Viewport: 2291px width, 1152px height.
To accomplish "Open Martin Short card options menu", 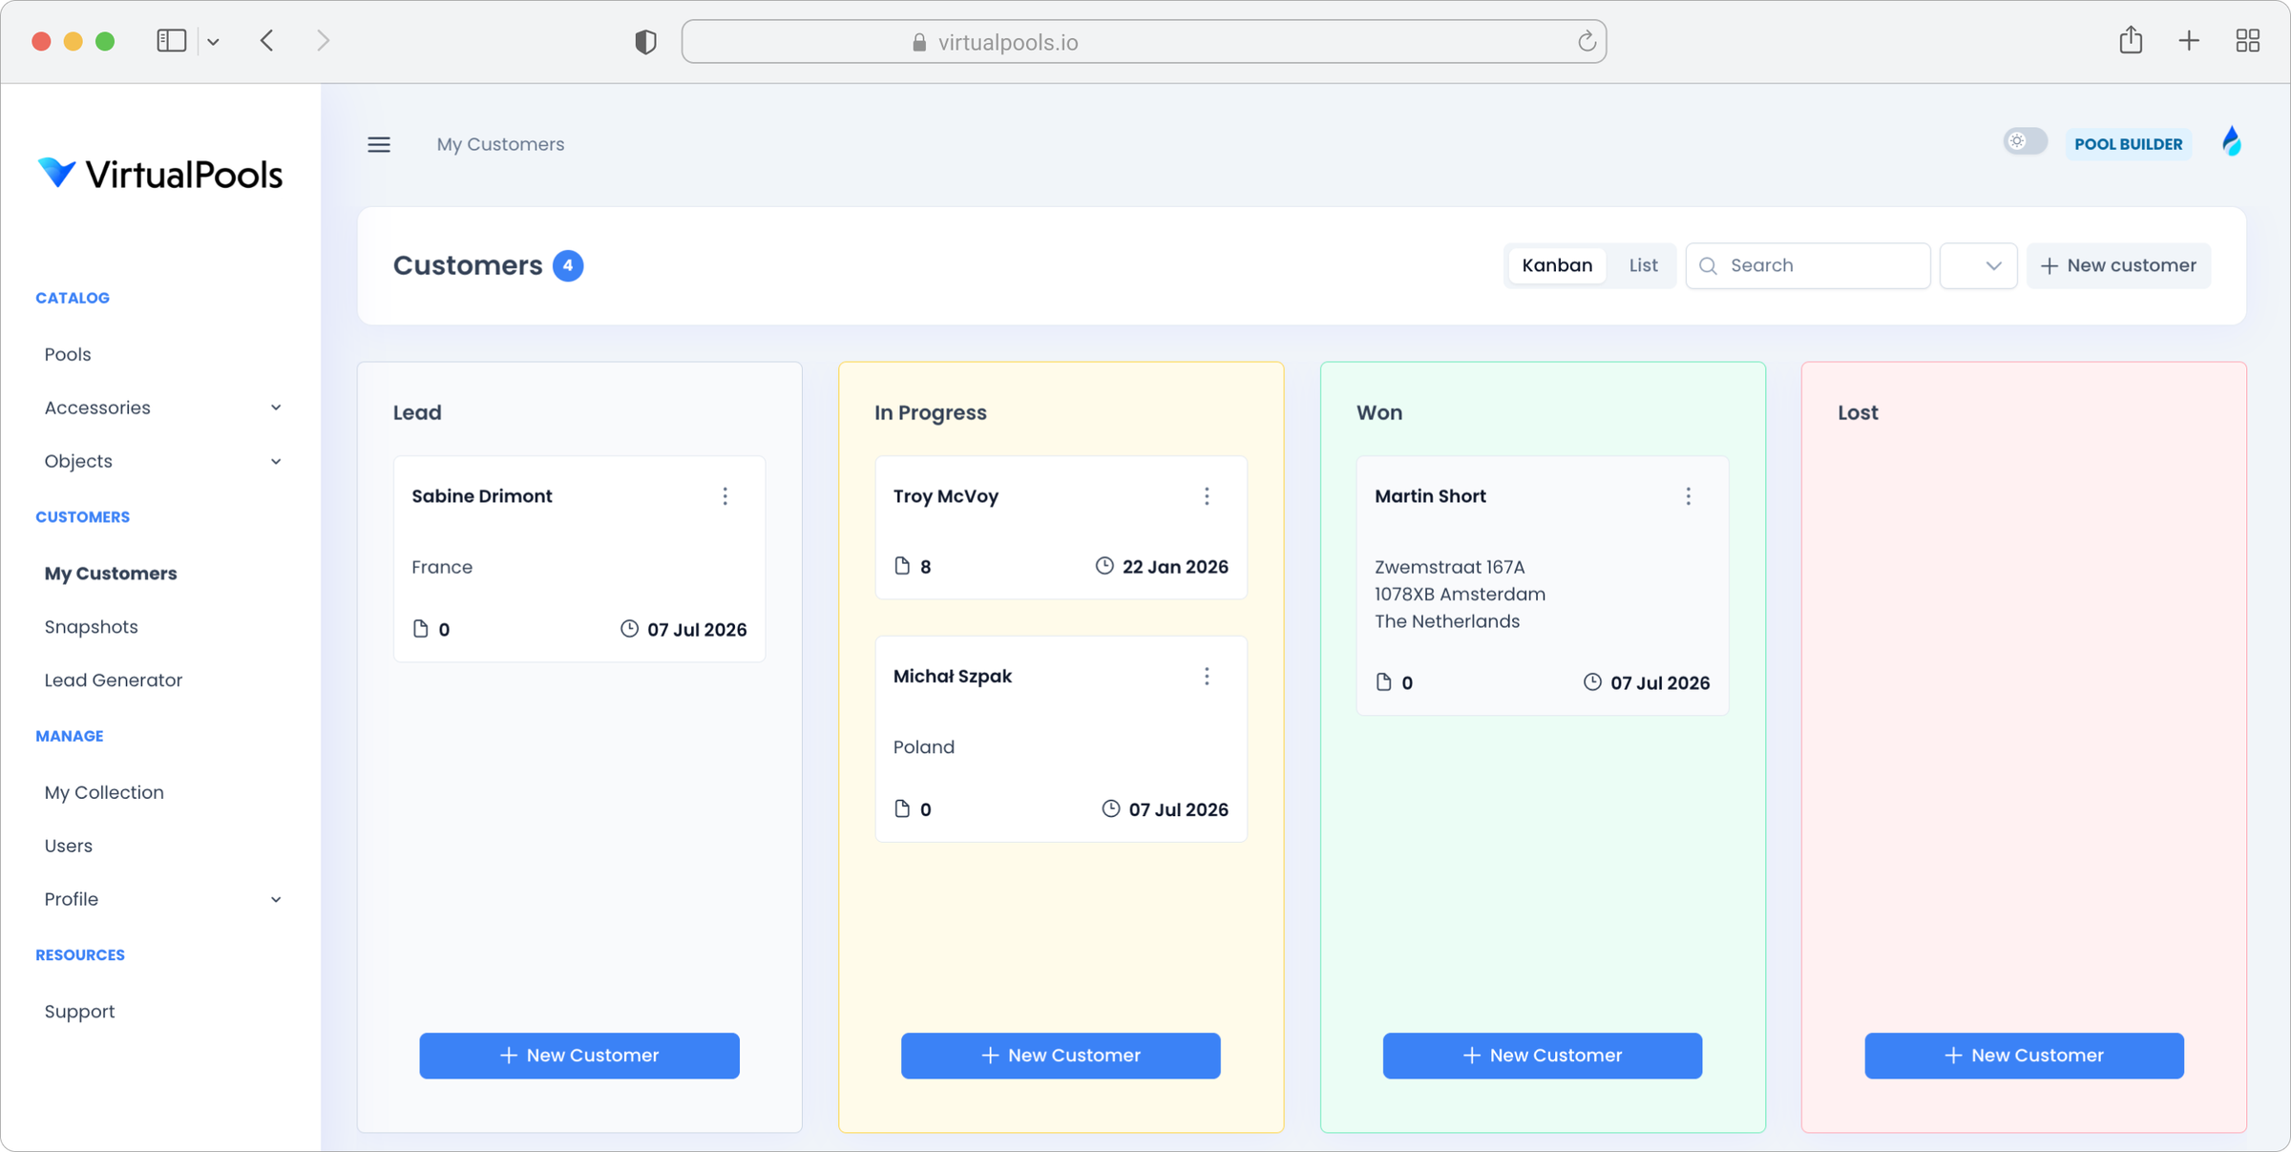I will (1688, 496).
